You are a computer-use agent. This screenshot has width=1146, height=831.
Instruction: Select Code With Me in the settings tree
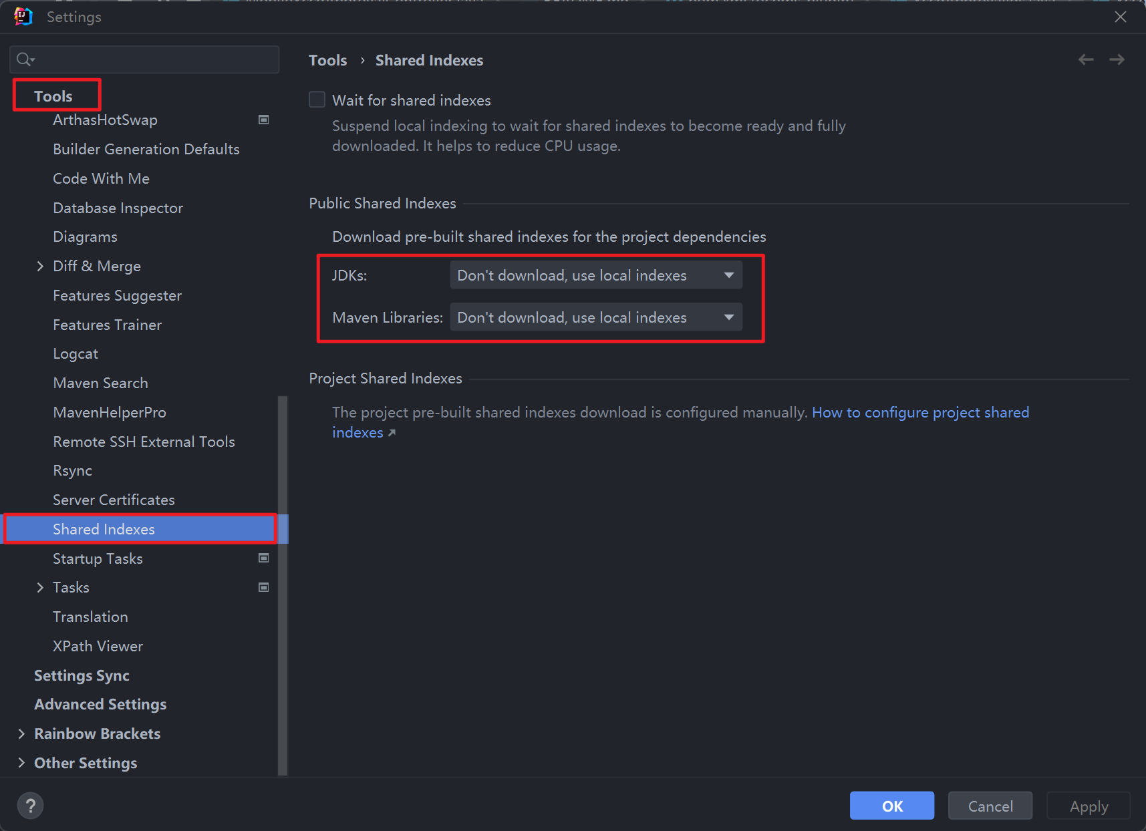tap(101, 178)
